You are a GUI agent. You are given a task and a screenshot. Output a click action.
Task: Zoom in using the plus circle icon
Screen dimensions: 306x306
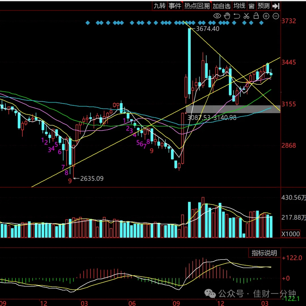point(266,16)
